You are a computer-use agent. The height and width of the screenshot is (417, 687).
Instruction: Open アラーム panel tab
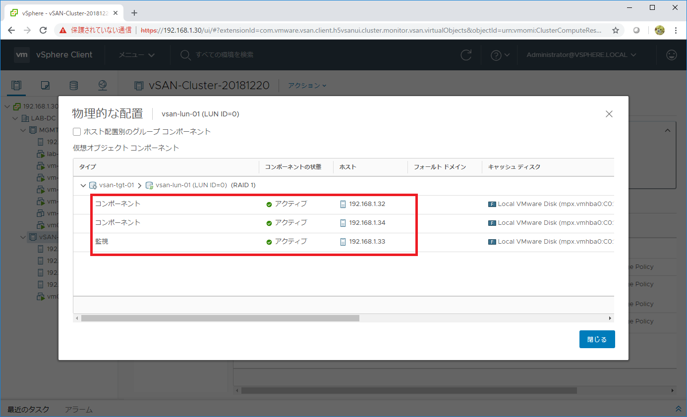coord(79,410)
